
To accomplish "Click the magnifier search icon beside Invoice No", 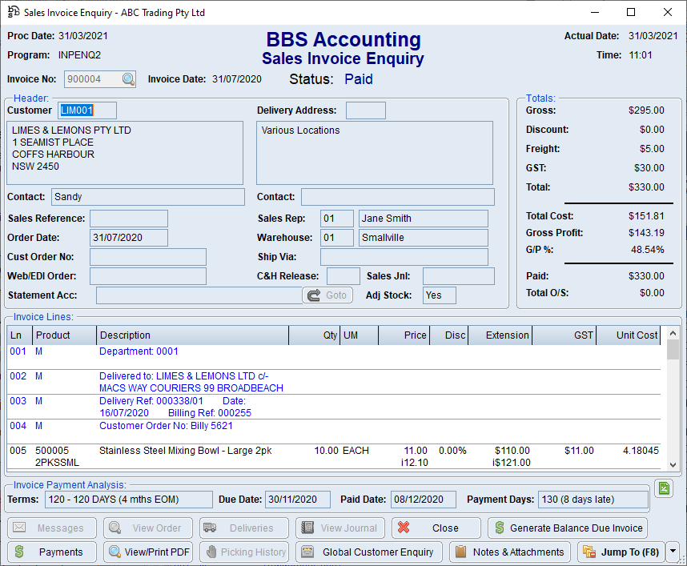I will [128, 79].
